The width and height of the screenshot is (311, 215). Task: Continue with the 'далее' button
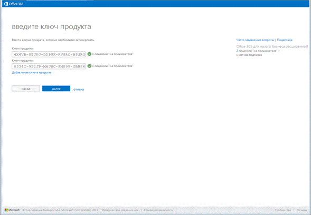click(56, 89)
